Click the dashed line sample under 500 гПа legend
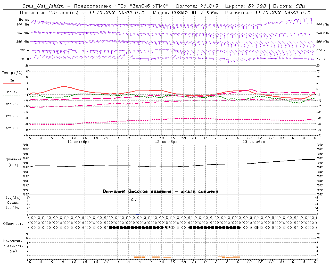The width and height of the screenshot is (330, 264). pos(12,131)
